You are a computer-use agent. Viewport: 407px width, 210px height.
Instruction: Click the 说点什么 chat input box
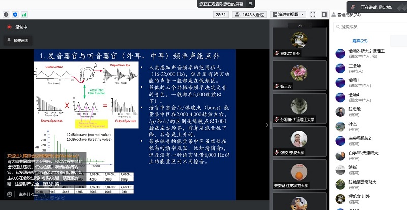31,194
